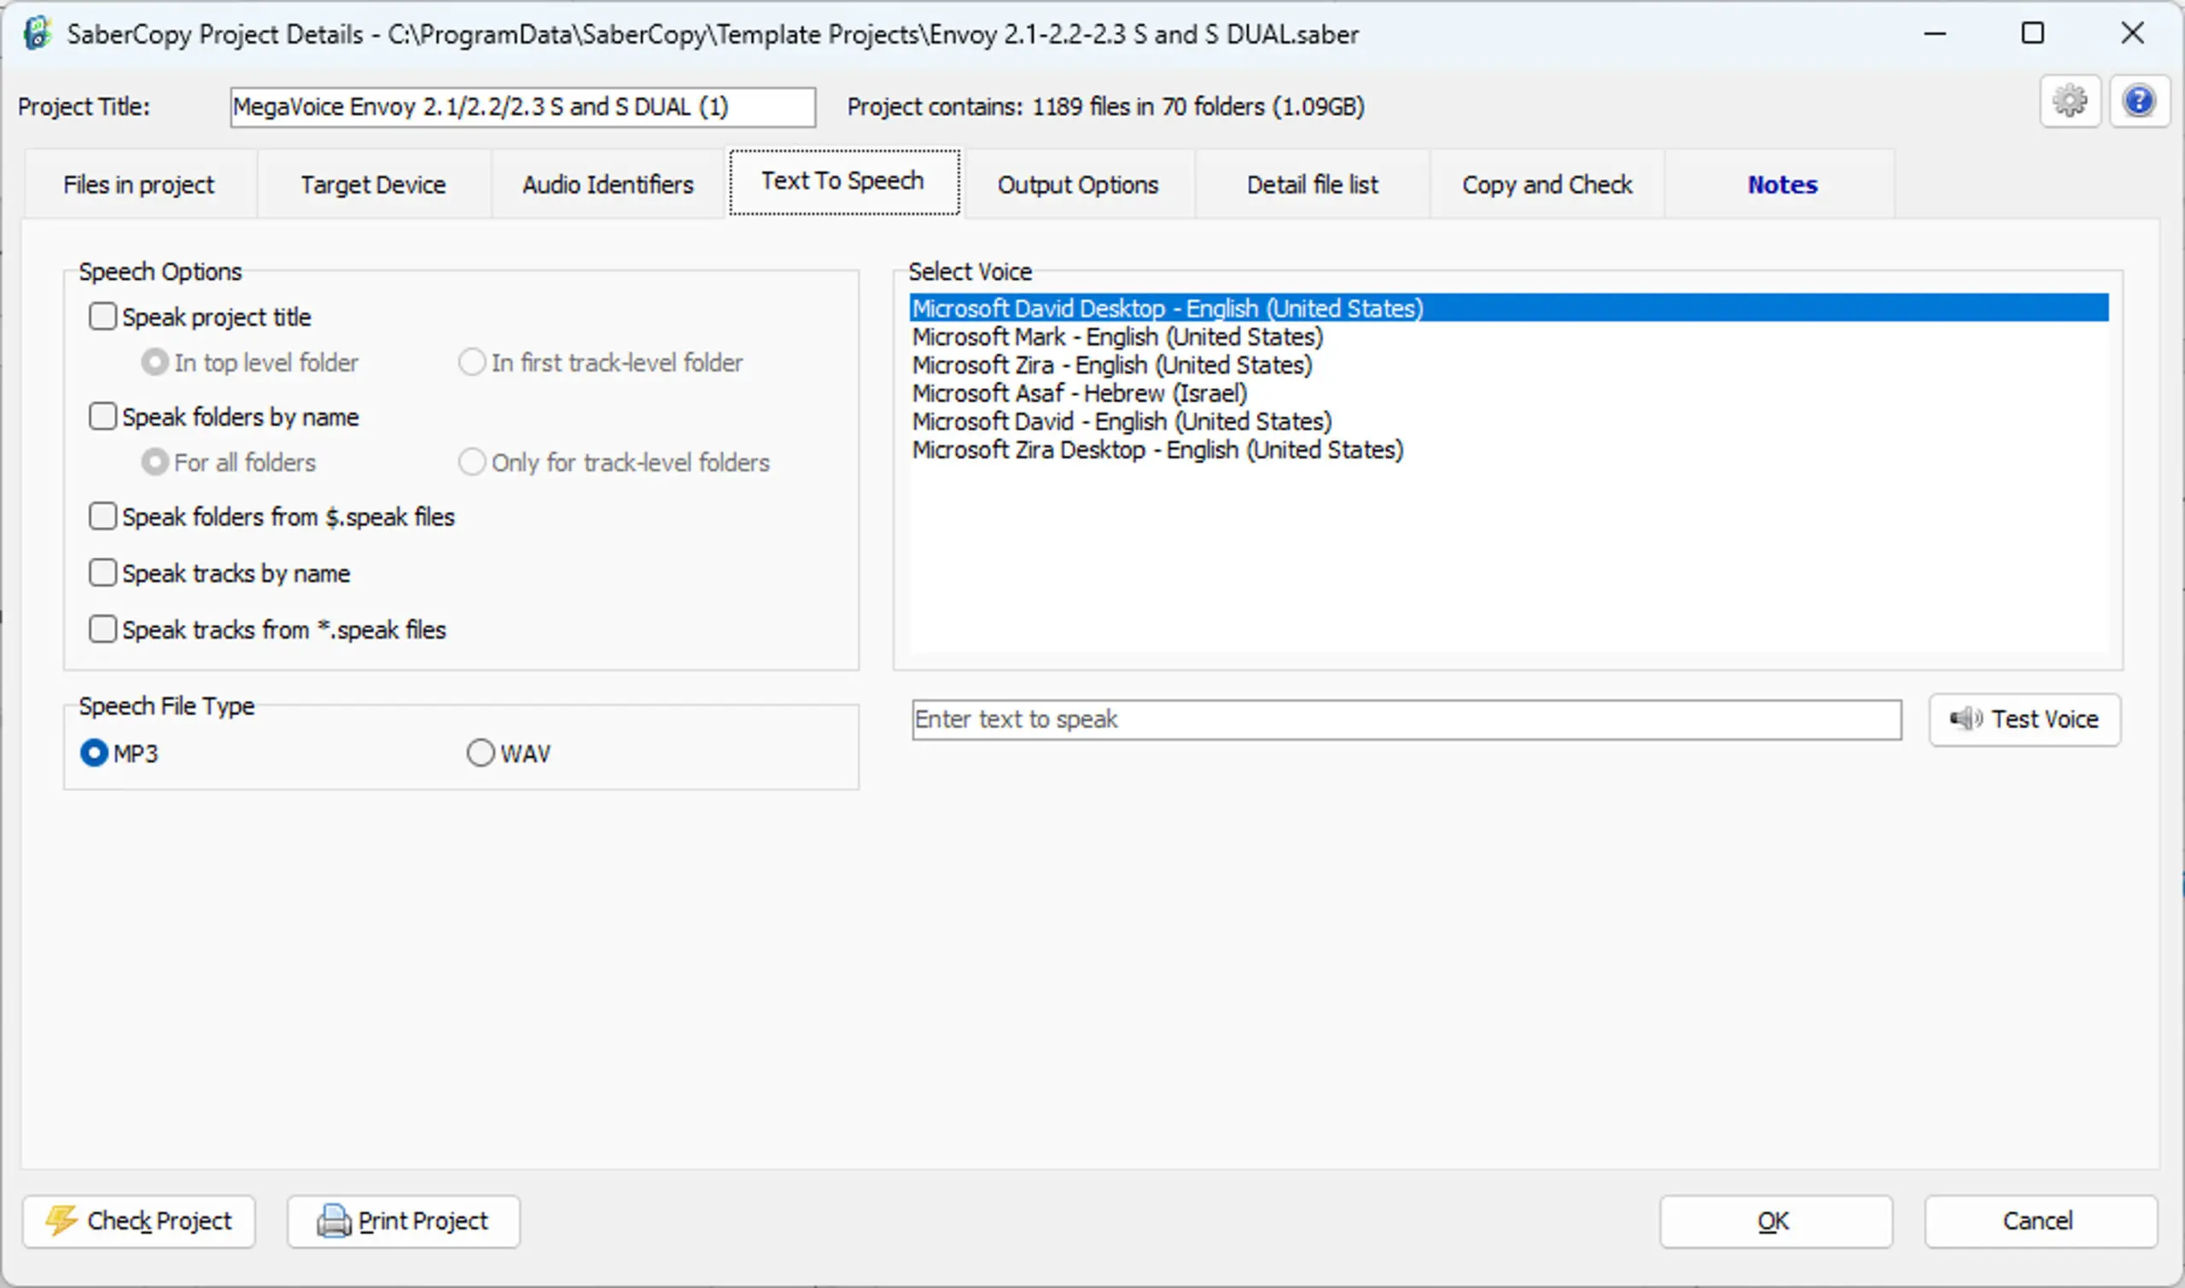The height and width of the screenshot is (1288, 2185).
Task: Click the SaberCopy app icon in title bar
Action: 38,34
